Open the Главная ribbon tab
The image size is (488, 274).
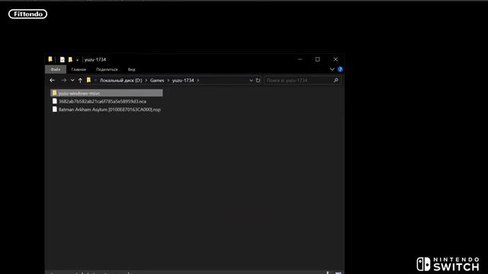(x=79, y=69)
